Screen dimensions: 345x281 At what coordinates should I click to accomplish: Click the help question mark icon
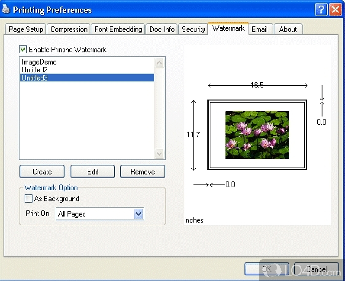tap(321, 9)
